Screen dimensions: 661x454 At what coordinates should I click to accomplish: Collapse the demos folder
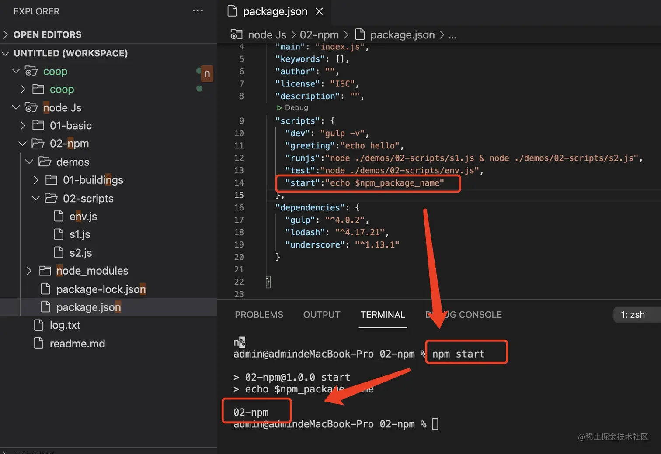tap(29, 162)
